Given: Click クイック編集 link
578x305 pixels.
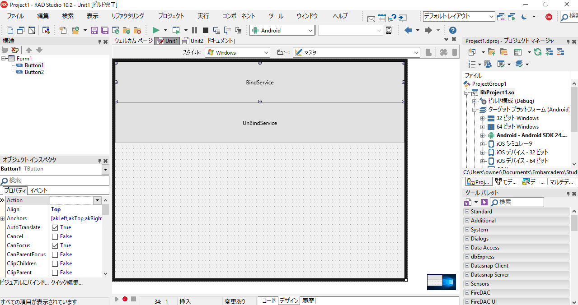Looking at the screenshot, I should click(x=66, y=283).
